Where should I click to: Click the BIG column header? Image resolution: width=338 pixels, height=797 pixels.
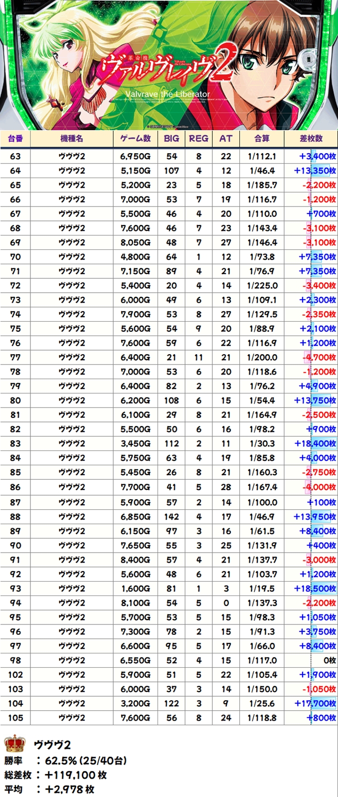pos(171,139)
